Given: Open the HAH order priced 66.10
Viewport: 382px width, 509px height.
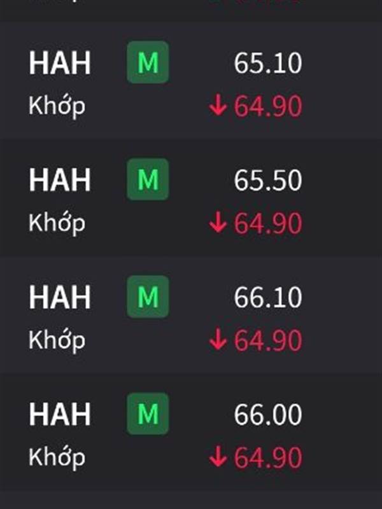Looking at the screenshot, I should point(191,315).
